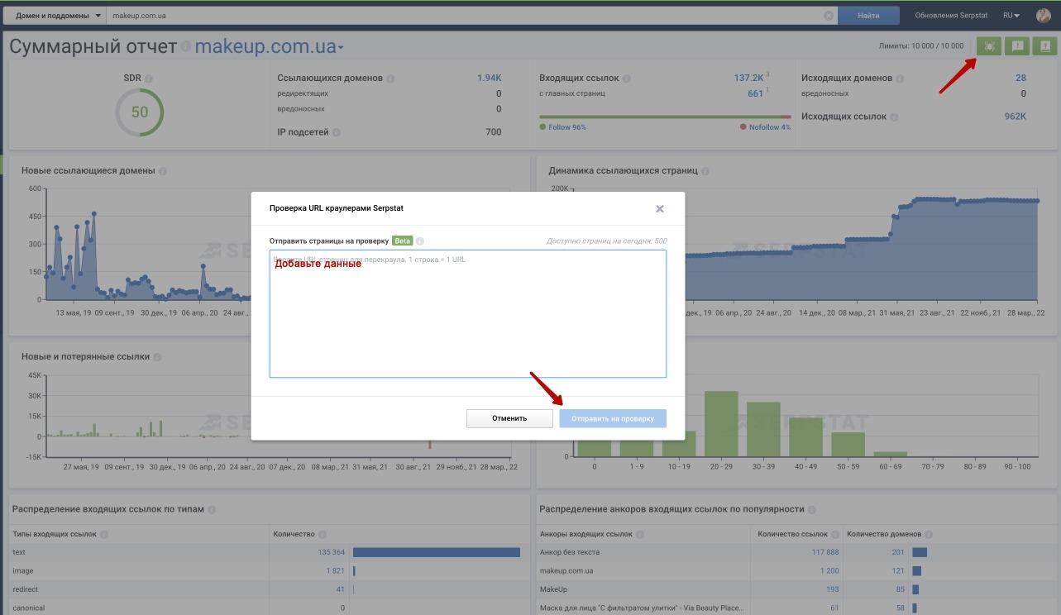This screenshot has height=615, width=1061.
Task: Open Обновления Serpstat link
Action: coord(953,16)
